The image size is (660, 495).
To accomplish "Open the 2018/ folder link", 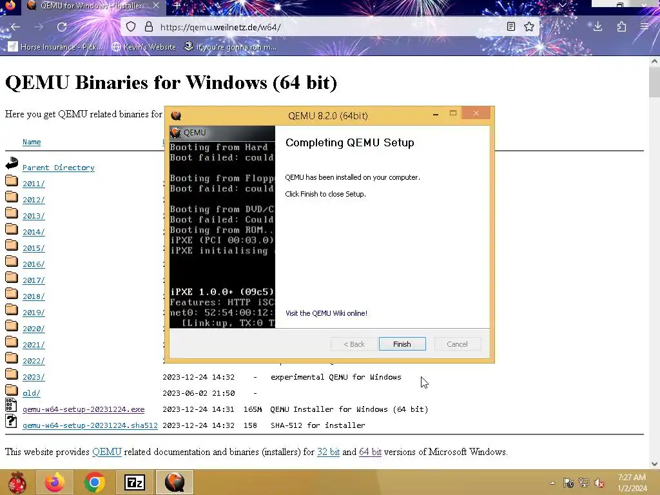I will 34,296.
